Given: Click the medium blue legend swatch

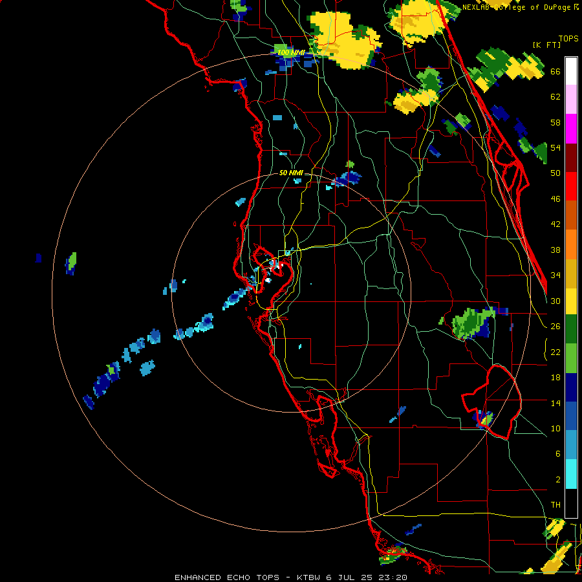Looking at the screenshot, I should pyautogui.click(x=571, y=416).
